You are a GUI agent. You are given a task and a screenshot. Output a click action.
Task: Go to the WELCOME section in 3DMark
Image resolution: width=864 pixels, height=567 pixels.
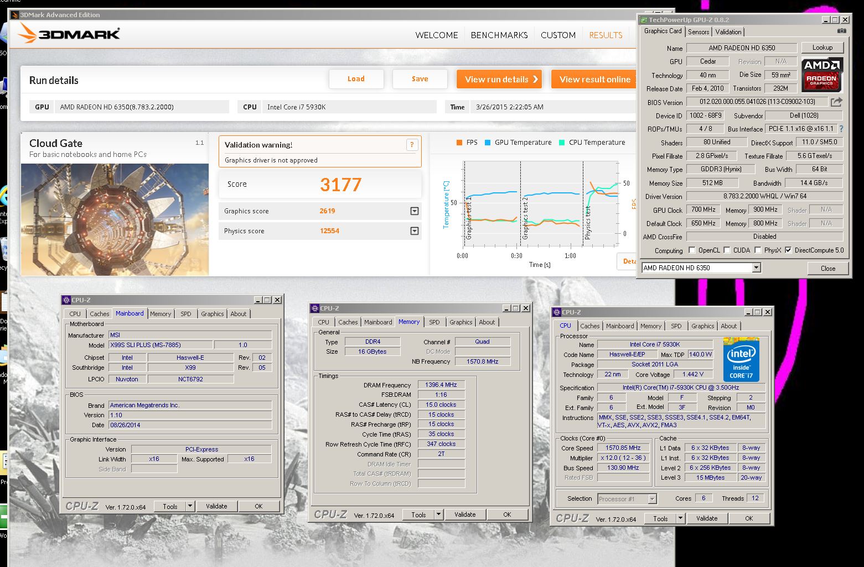tap(437, 35)
